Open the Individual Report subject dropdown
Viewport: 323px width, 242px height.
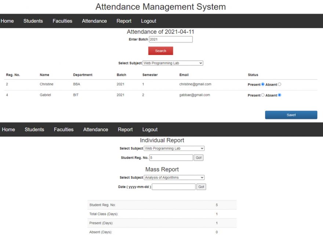174,148
